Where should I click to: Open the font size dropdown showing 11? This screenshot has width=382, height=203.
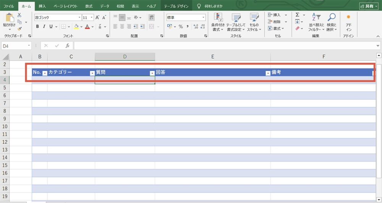point(92,18)
